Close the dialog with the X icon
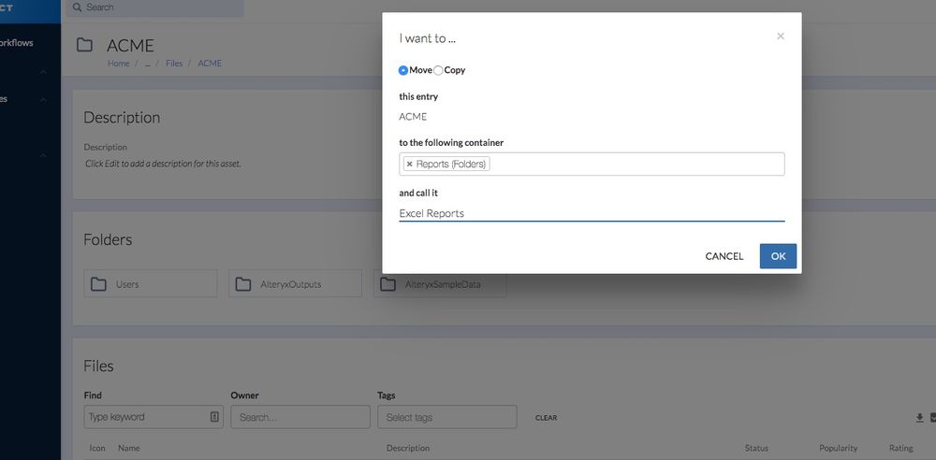The width and height of the screenshot is (936, 460). coord(781,36)
